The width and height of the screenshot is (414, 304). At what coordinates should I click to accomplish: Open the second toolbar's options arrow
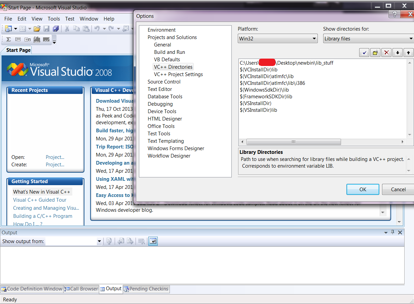pyautogui.click(x=54, y=42)
